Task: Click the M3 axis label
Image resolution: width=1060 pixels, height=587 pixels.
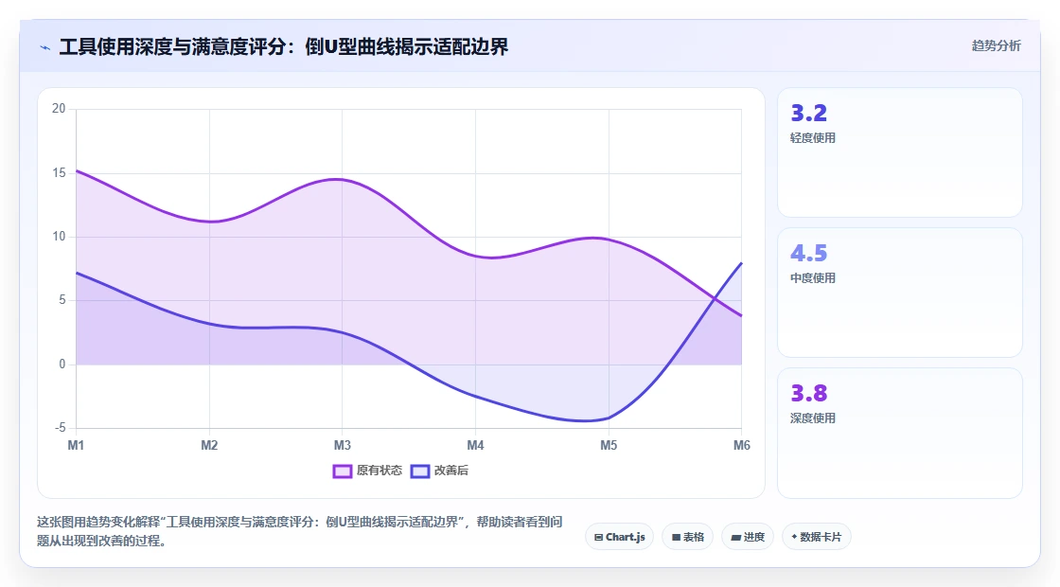Action: pos(342,445)
